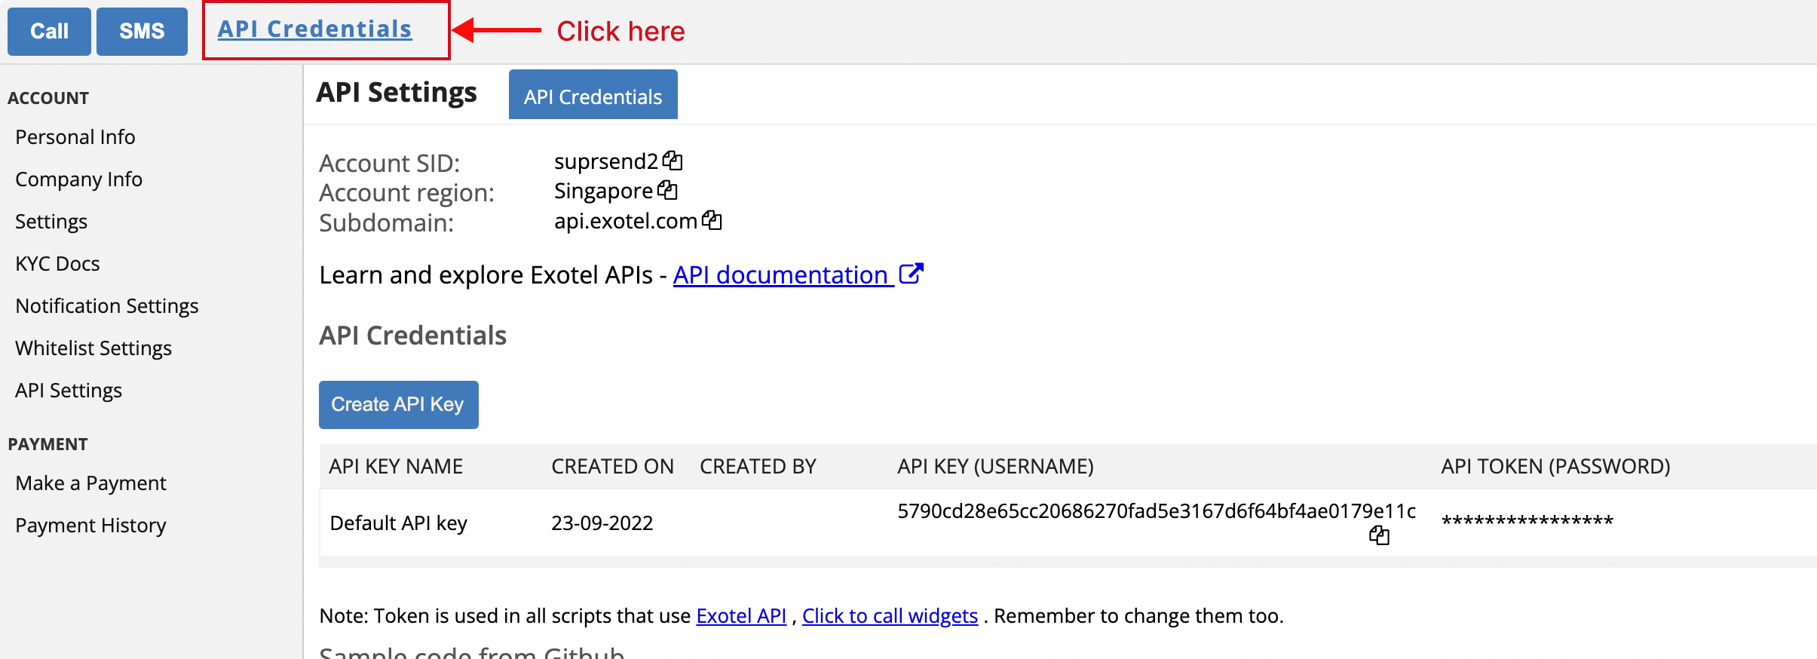Viewport: 1817px width, 659px height.
Task: Click Create API Key button
Action: coord(399,405)
